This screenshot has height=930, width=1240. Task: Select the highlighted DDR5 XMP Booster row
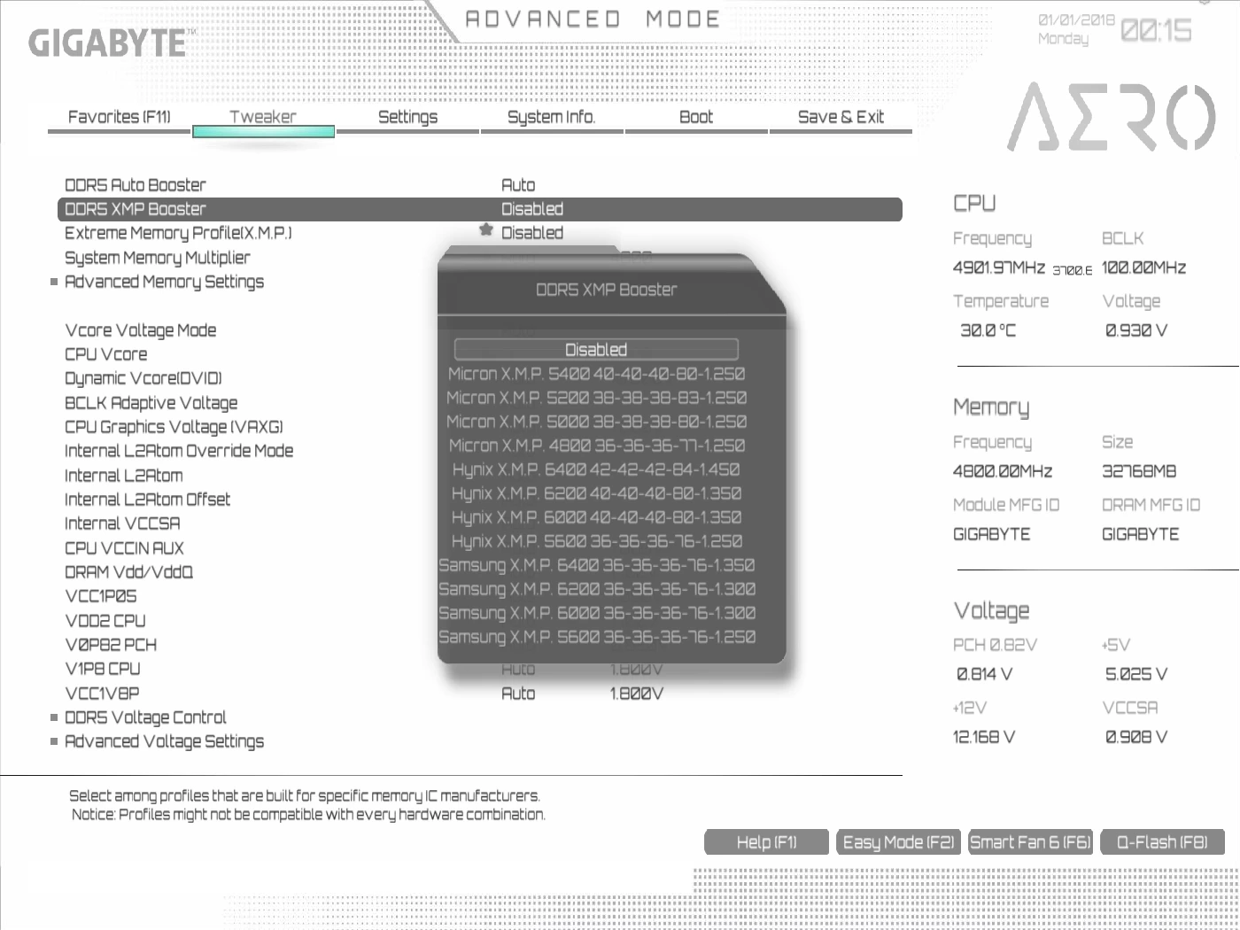click(480, 209)
